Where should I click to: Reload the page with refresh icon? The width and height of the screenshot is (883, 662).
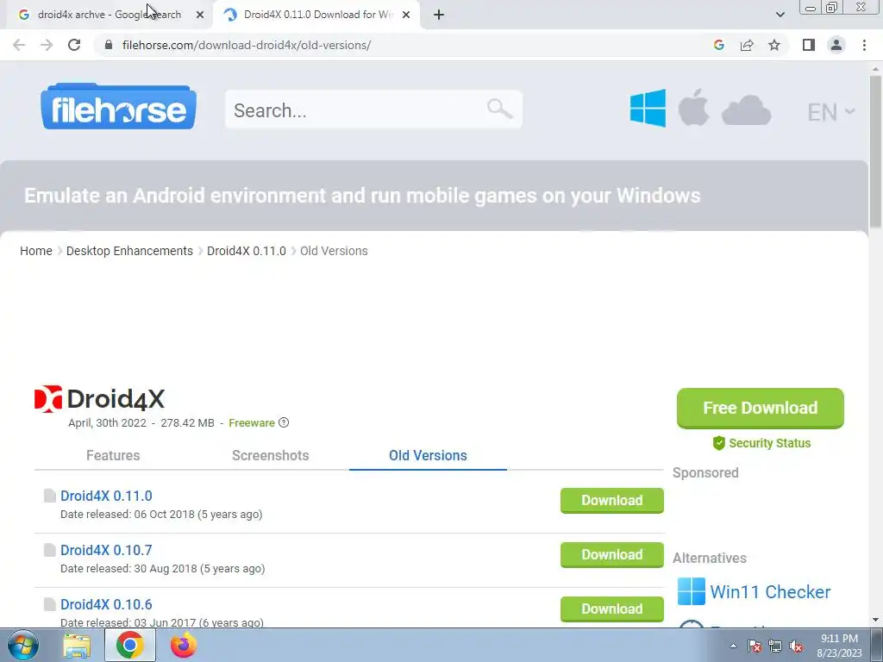point(74,45)
